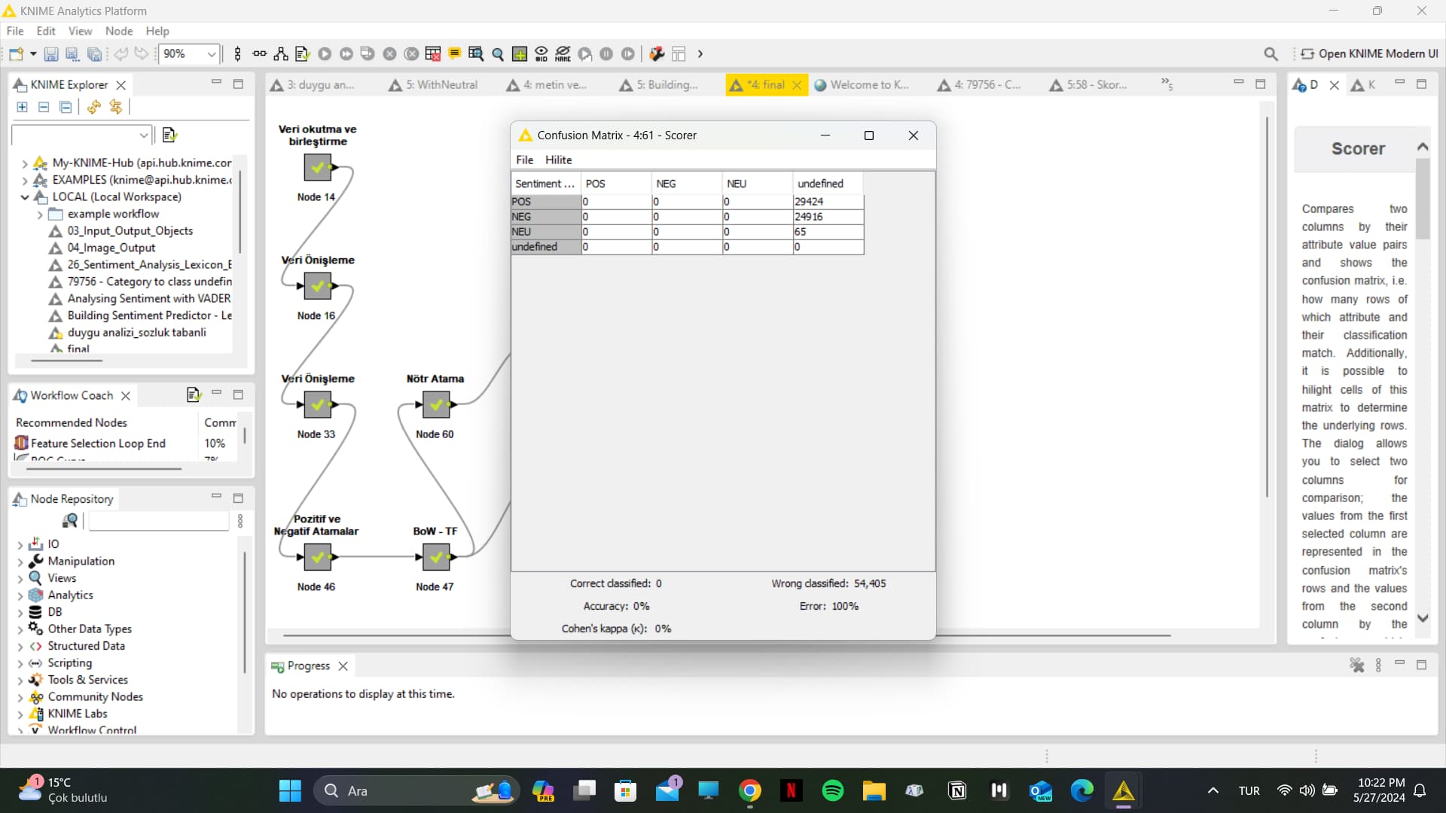Click the search magnifier in the top toolbar

[x=1271, y=53]
